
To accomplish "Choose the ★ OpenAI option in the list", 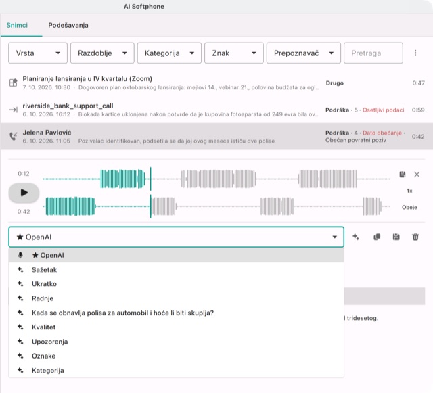I will tap(176, 255).
